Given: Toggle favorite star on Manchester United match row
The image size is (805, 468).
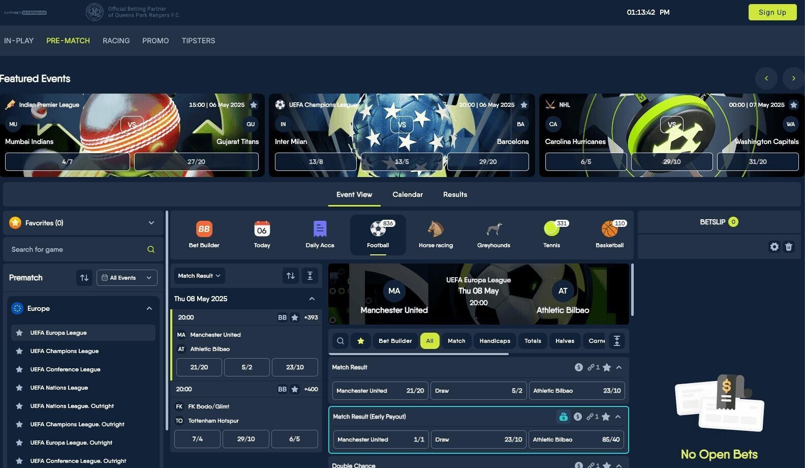Looking at the screenshot, I should pyautogui.click(x=295, y=317).
